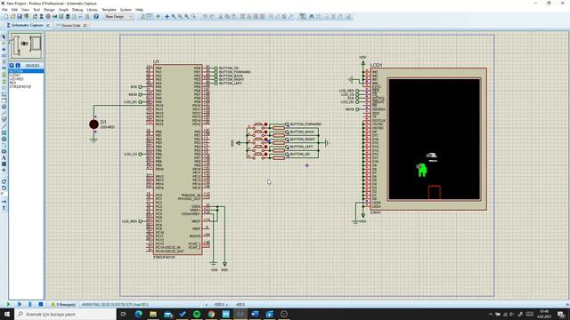Image resolution: width=570 pixels, height=320 pixels.
Task: Open the View menu
Action: 25,10
